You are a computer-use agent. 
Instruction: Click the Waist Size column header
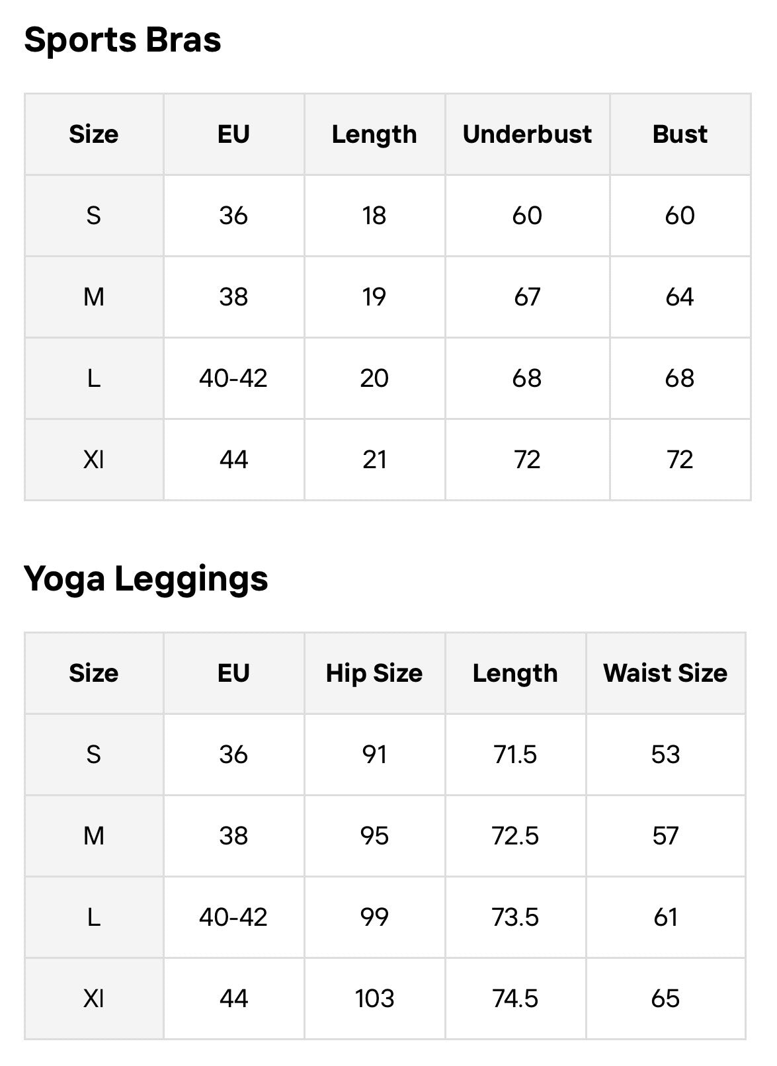point(665,673)
